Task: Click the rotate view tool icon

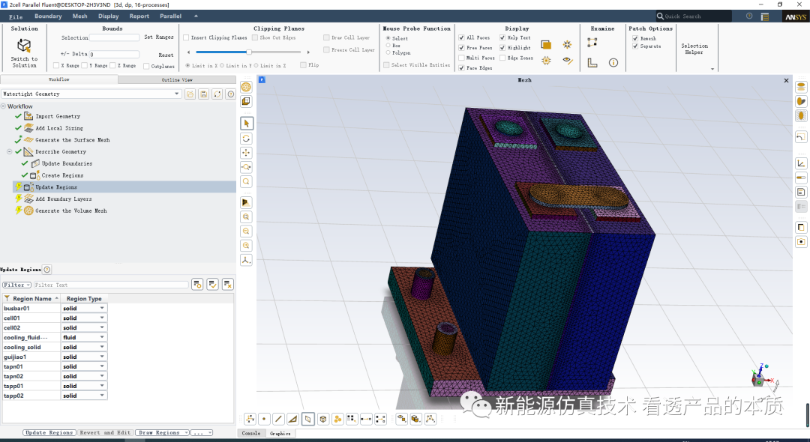Action: tap(247, 139)
